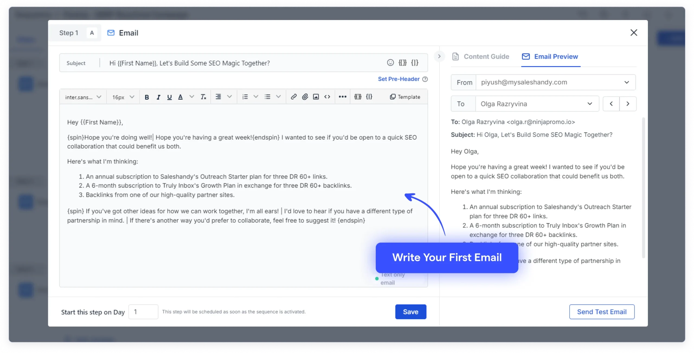The width and height of the screenshot is (694, 353).
Task: Insert emoji in the subject line
Action: 390,63
